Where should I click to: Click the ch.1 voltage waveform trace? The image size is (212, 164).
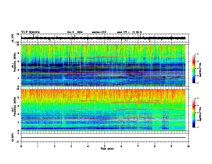click(103, 38)
